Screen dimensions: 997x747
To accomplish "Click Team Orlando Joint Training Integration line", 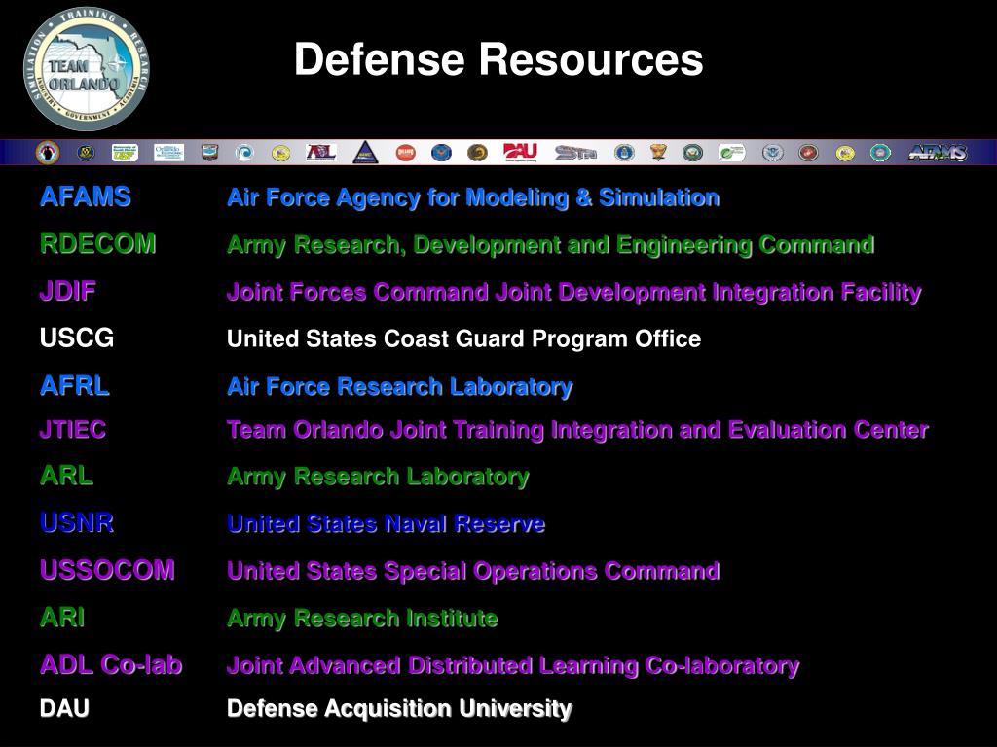I will pyautogui.click(x=578, y=430).
